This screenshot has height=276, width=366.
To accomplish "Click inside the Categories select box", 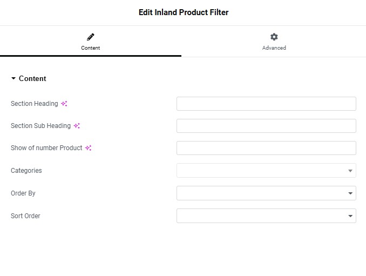I will (x=266, y=171).
